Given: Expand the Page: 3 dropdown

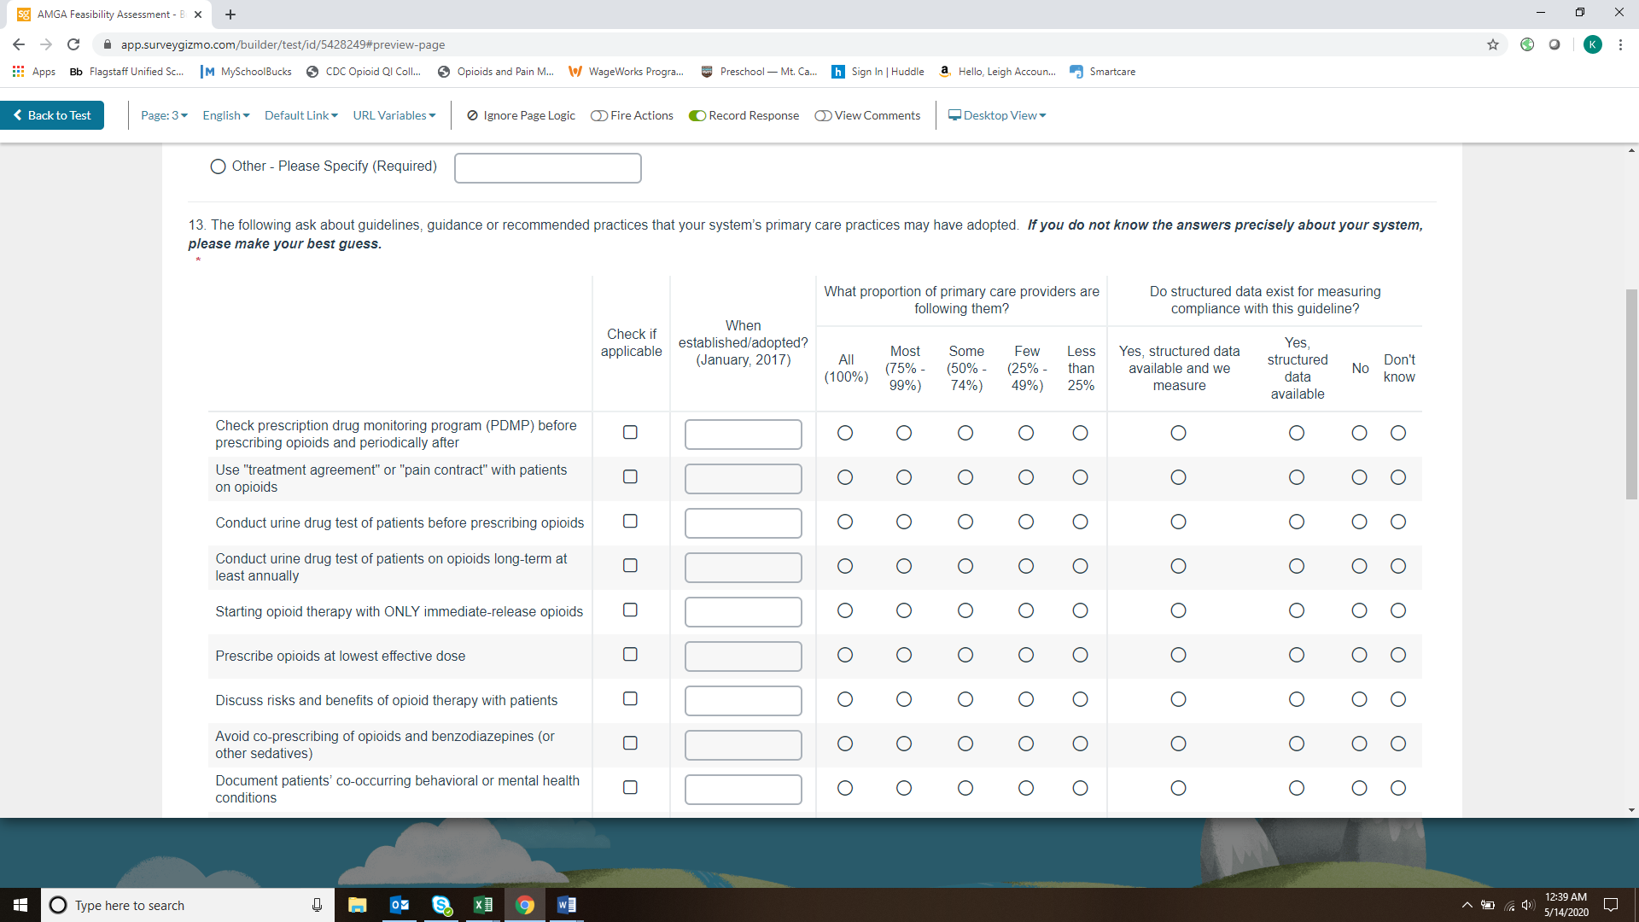Looking at the screenshot, I should 164,115.
